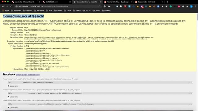This screenshot has width=198, height=111.
Task: Open the Extensions puzzle piece menu
Action: pyautogui.click(x=187, y=6)
